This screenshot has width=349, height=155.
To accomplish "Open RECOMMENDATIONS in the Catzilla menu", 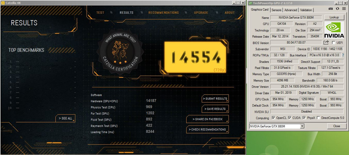I will [x=164, y=13].
